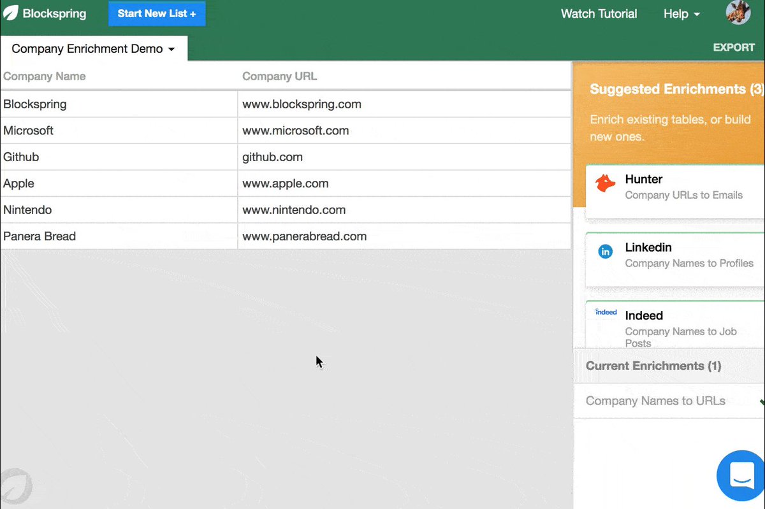This screenshot has width=765, height=509.
Task: Click the Blockspring brand name text
Action: [54, 13]
